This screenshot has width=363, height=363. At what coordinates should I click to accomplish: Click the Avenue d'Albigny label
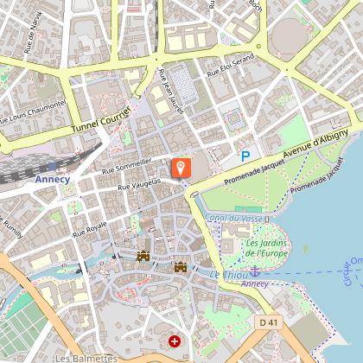pos(315,143)
